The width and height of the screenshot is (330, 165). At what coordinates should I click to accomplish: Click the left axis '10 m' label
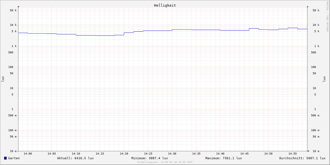(x=13, y=151)
